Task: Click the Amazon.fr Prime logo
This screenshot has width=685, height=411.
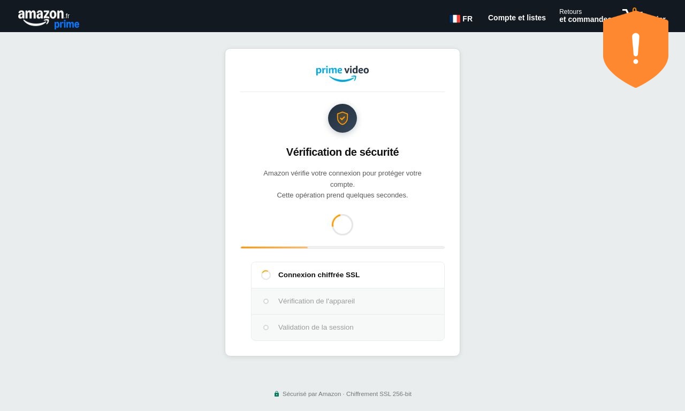Action: (x=49, y=19)
